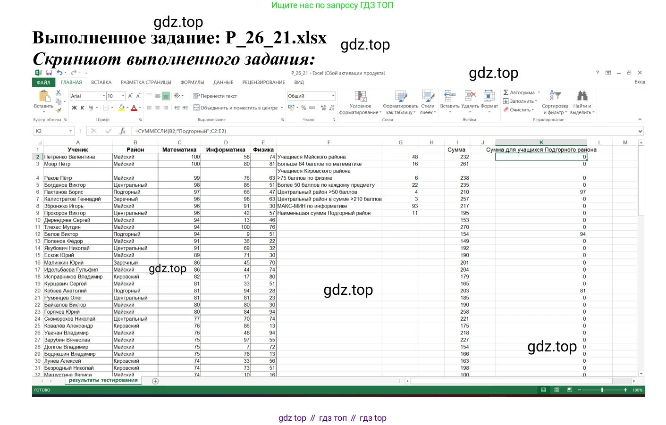This screenshot has height=425, width=666.
Task: Click the confirm checkmark in formula bar
Action: coord(109,131)
